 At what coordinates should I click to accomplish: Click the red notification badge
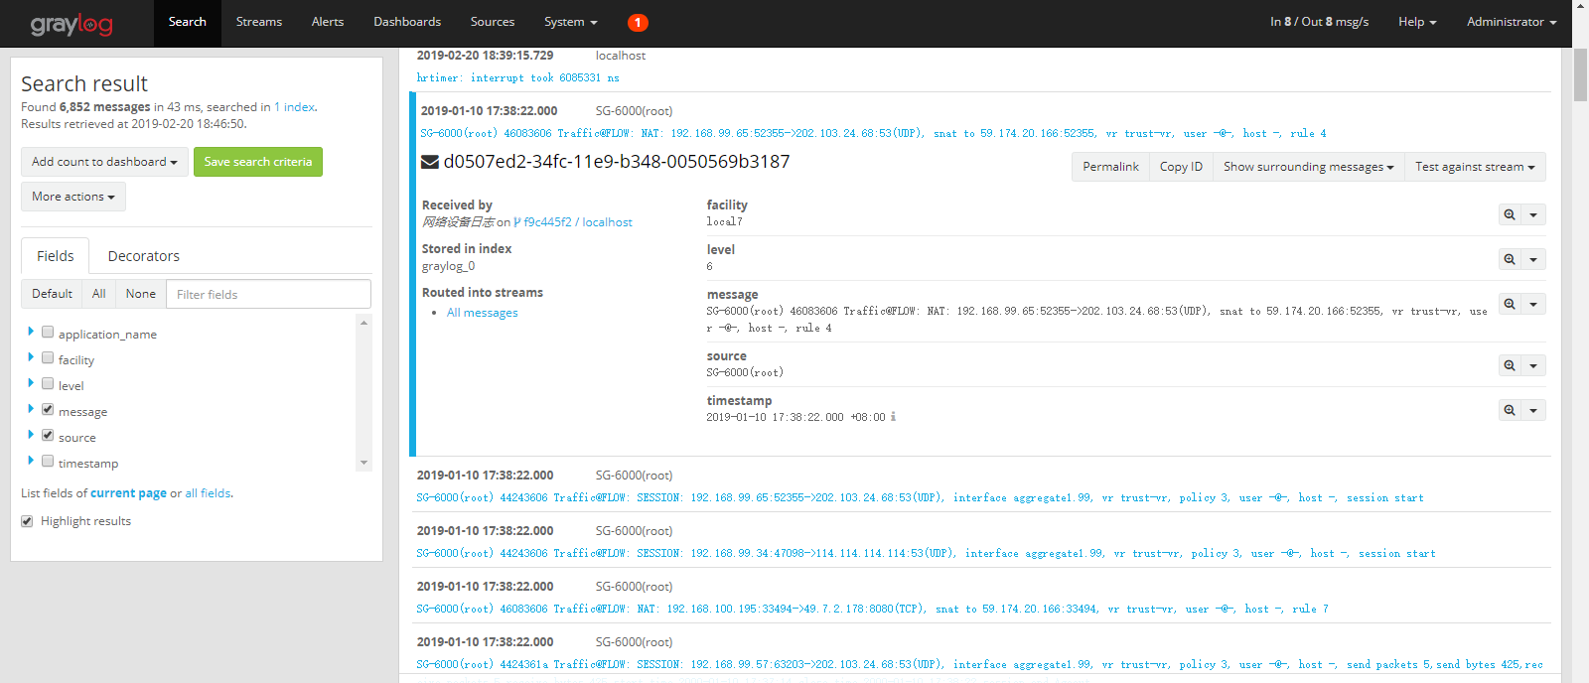pos(638,22)
